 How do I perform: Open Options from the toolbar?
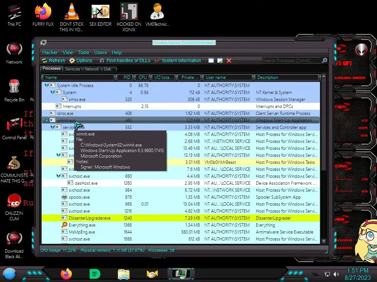point(81,61)
